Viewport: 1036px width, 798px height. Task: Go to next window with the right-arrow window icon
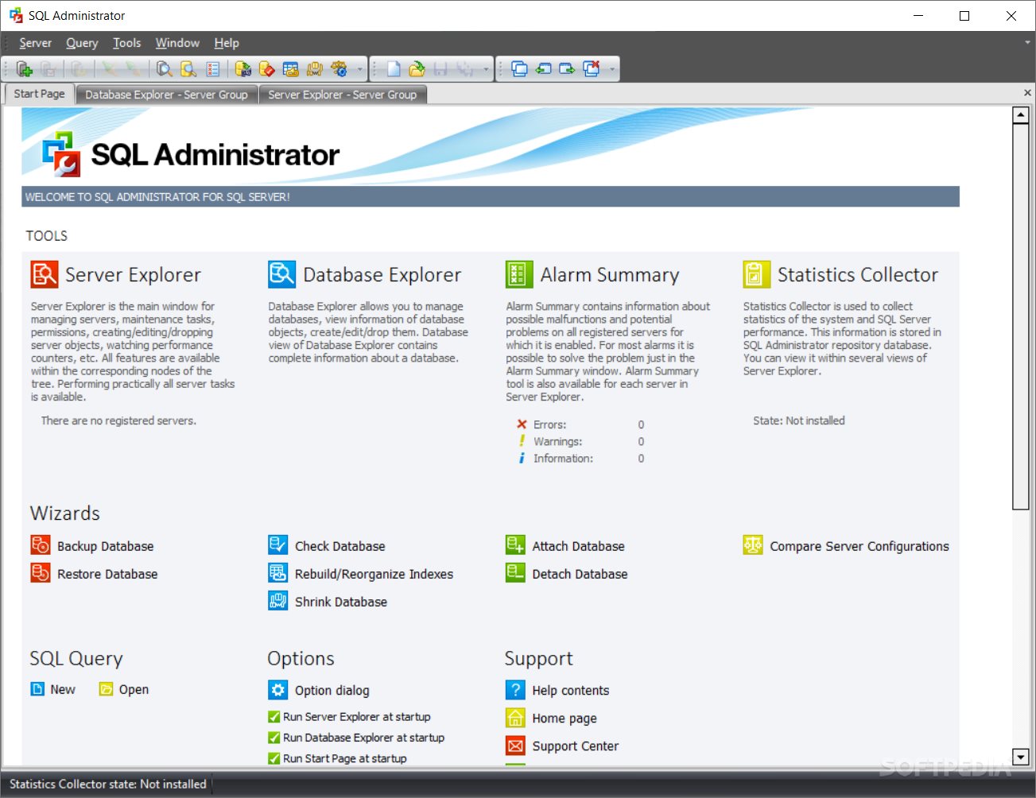567,69
